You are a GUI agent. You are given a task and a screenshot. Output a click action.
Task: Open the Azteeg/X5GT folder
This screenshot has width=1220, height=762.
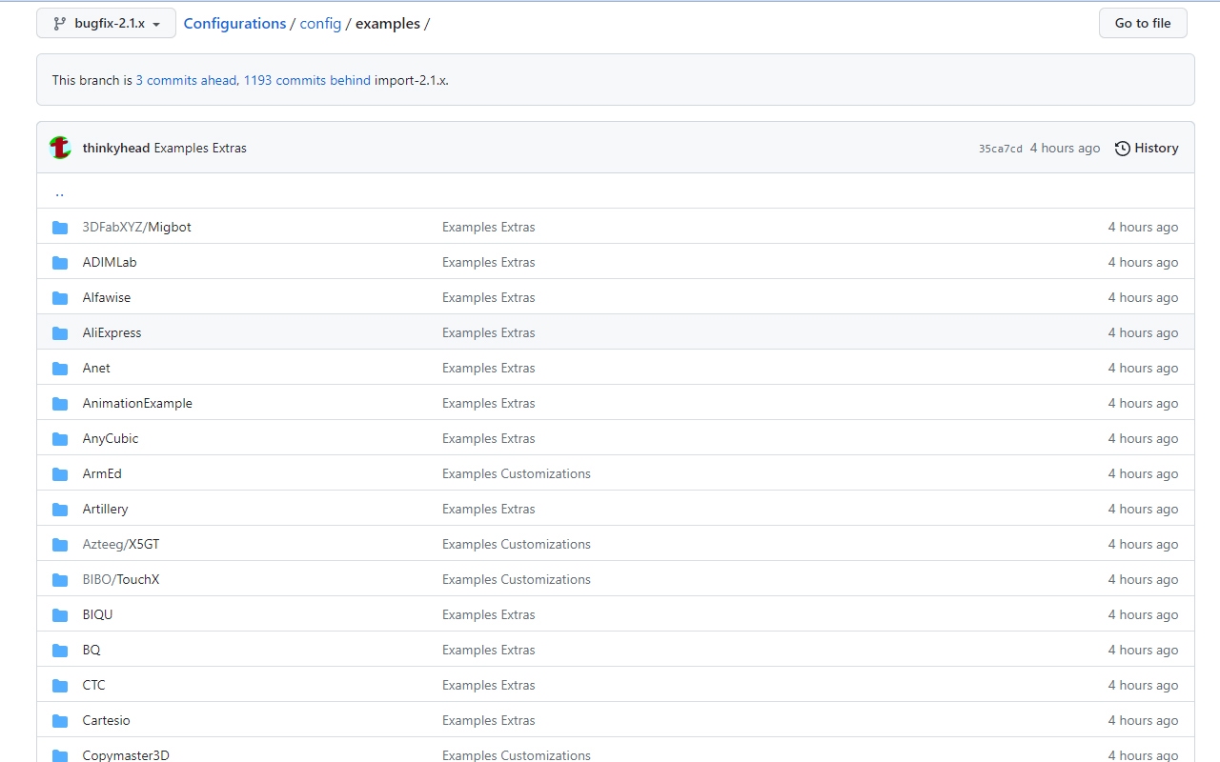(121, 544)
